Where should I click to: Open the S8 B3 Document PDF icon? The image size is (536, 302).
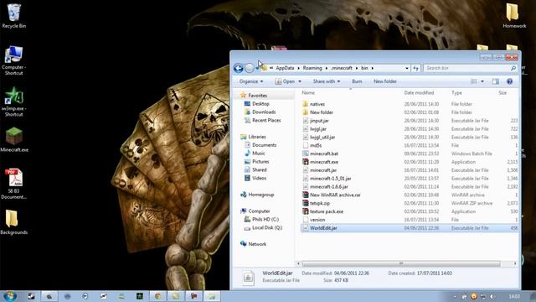(x=13, y=184)
